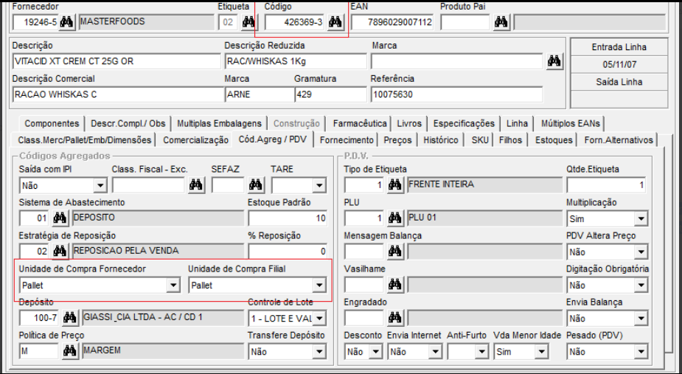Open Engradado search binoculars icon
Screen dimensions: 682x374
click(x=395, y=318)
